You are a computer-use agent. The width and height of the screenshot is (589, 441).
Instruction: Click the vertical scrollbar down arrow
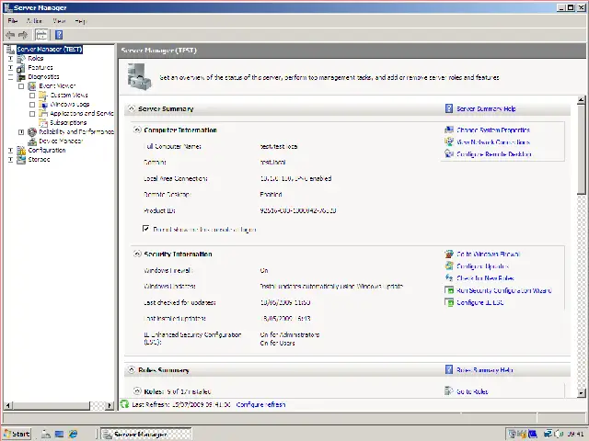(x=581, y=392)
